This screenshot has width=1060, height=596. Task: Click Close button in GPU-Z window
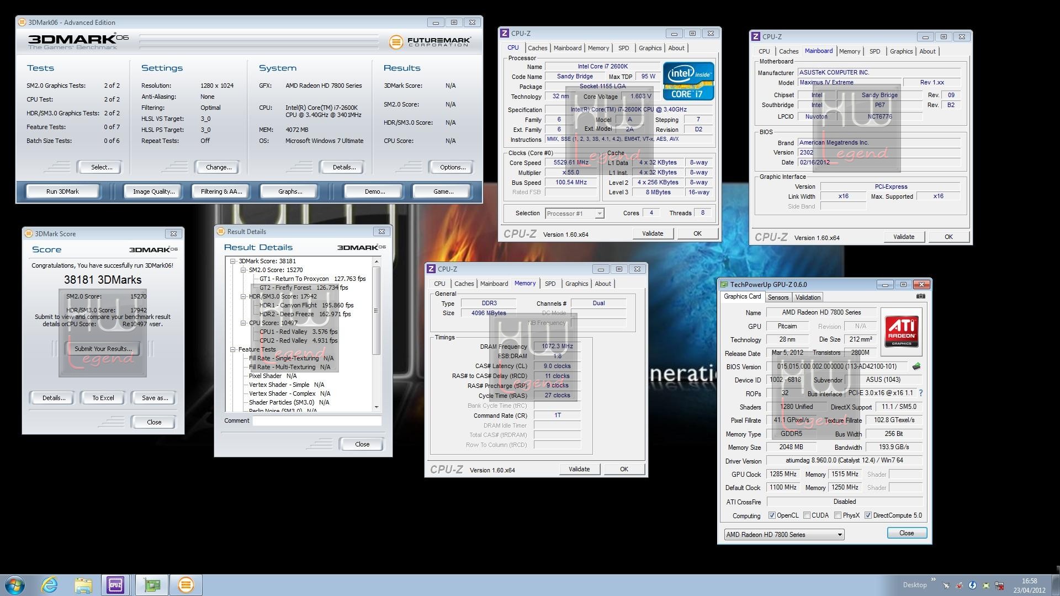click(907, 533)
